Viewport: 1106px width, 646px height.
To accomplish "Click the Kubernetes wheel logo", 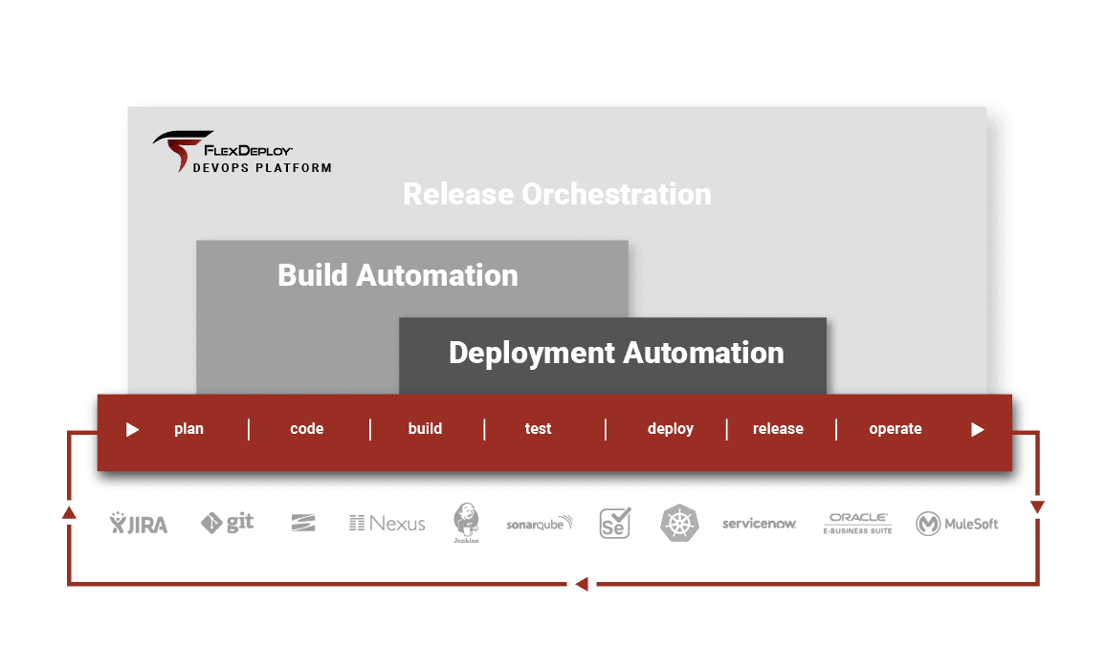I will [679, 524].
